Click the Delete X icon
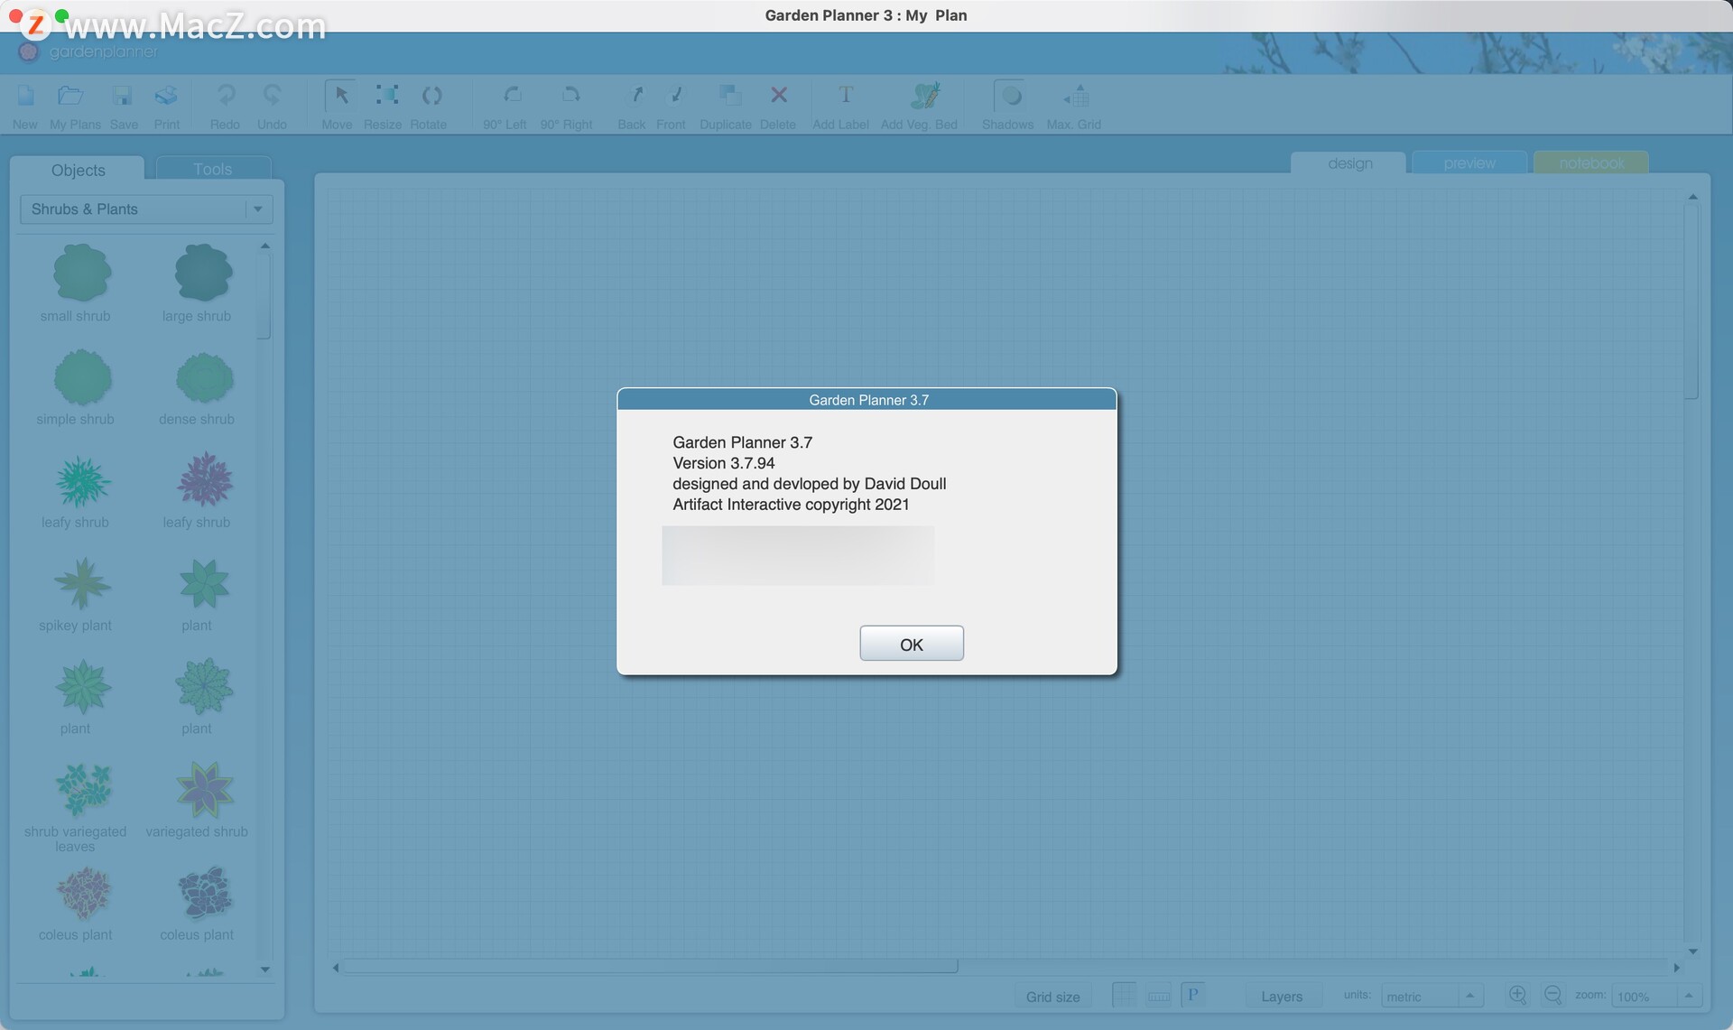The width and height of the screenshot is (1733, 1030). [x=779, y=95]
